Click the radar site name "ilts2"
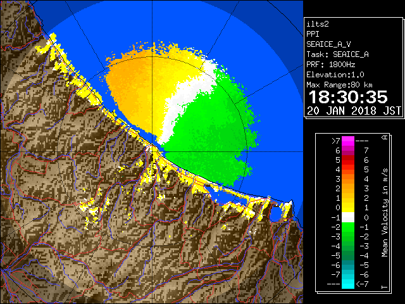This screenshot has height=304, width=405. tap(318, 24)
